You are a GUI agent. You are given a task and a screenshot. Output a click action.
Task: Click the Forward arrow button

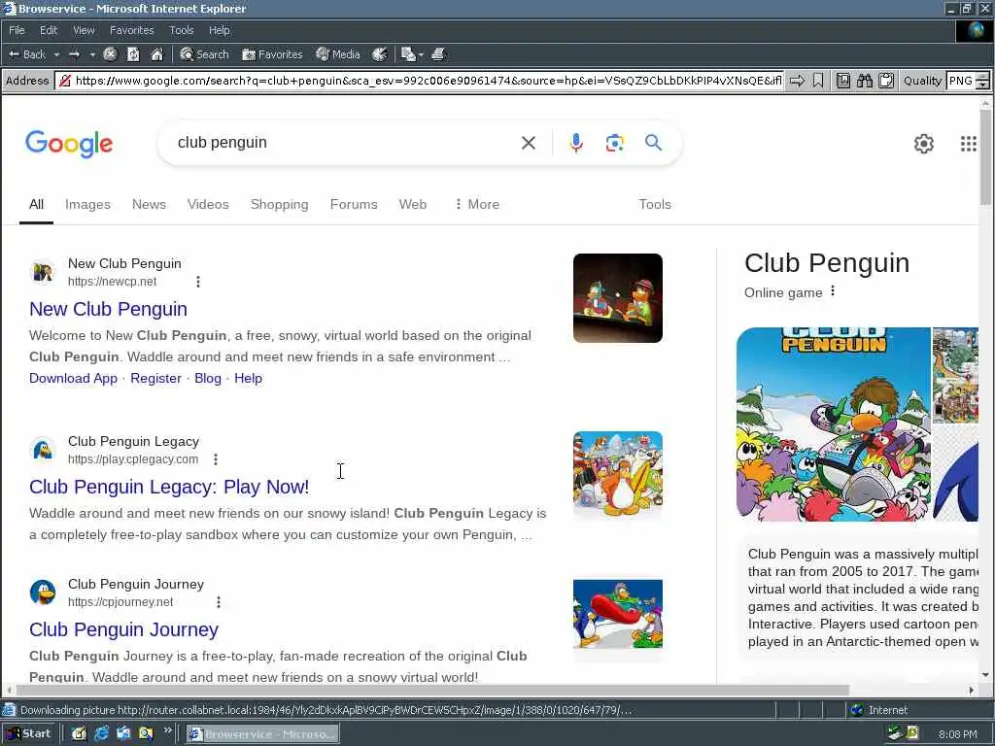[x=74, y=54]
